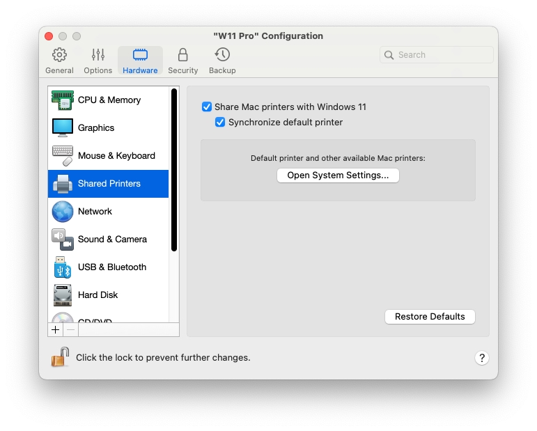
Task: Disable Share Mac printers with Windows 11
Action: tap(207, 107)
